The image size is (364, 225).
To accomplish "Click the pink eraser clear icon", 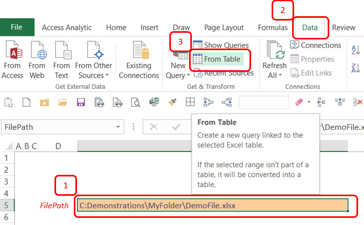I will pyautogui.click(x=299, y=102).
